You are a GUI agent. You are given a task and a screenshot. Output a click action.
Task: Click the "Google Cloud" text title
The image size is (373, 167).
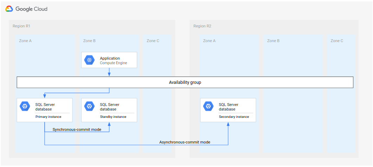click(31, 9)
